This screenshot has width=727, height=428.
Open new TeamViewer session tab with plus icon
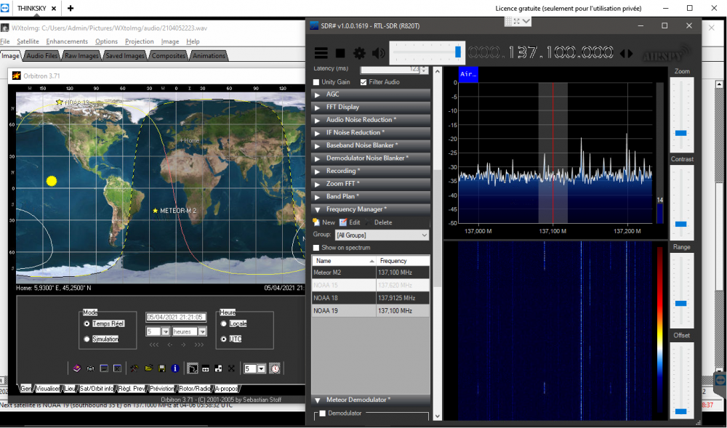71,8
